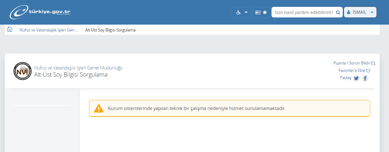Select 'Alt-Üst Soy Bilgisi Sorgulama' breadcrumb item
This screenshot has height=152, width=389.
[x=110, y=30]
